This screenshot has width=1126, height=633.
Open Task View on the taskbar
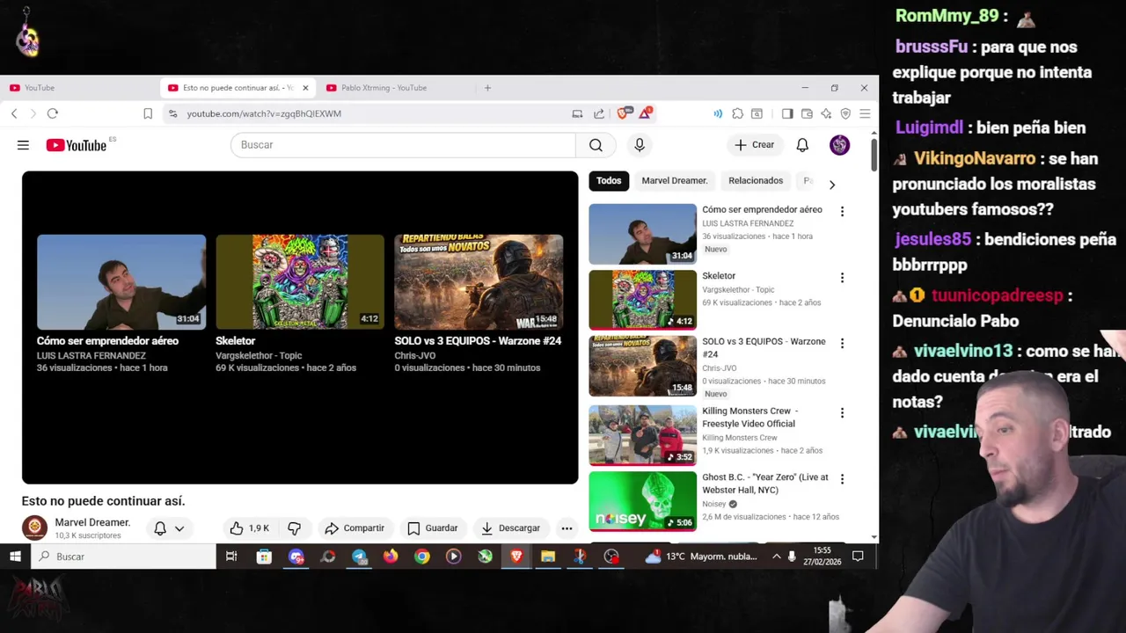pyautogui.click(x=231, y=557)
